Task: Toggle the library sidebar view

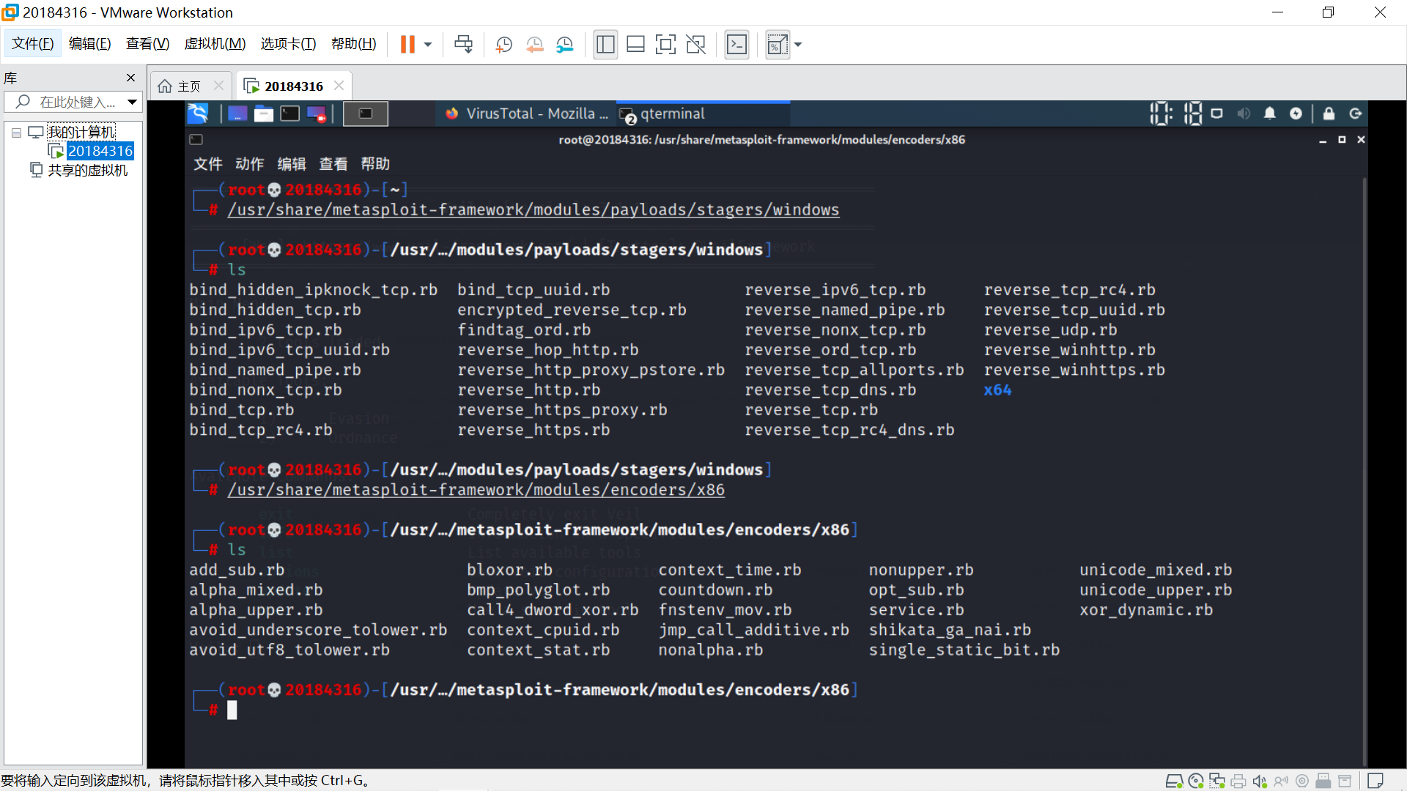Action: pyautogui.click(x=605, y=45)
